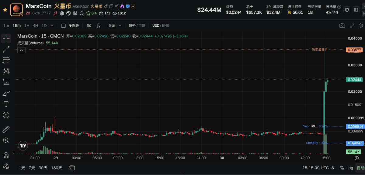Open the Fibonacci retracement tool
The width and height of the screenshot is (365, 175).
(6, 60)
